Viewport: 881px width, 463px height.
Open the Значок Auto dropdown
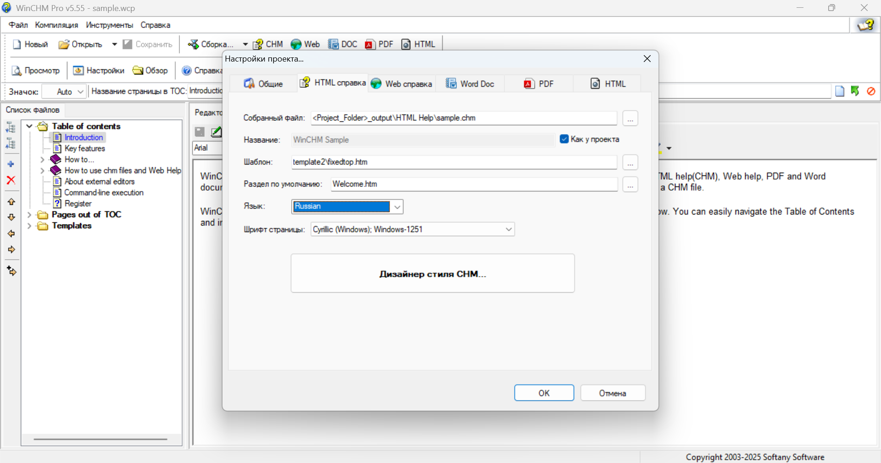[80, 91]
